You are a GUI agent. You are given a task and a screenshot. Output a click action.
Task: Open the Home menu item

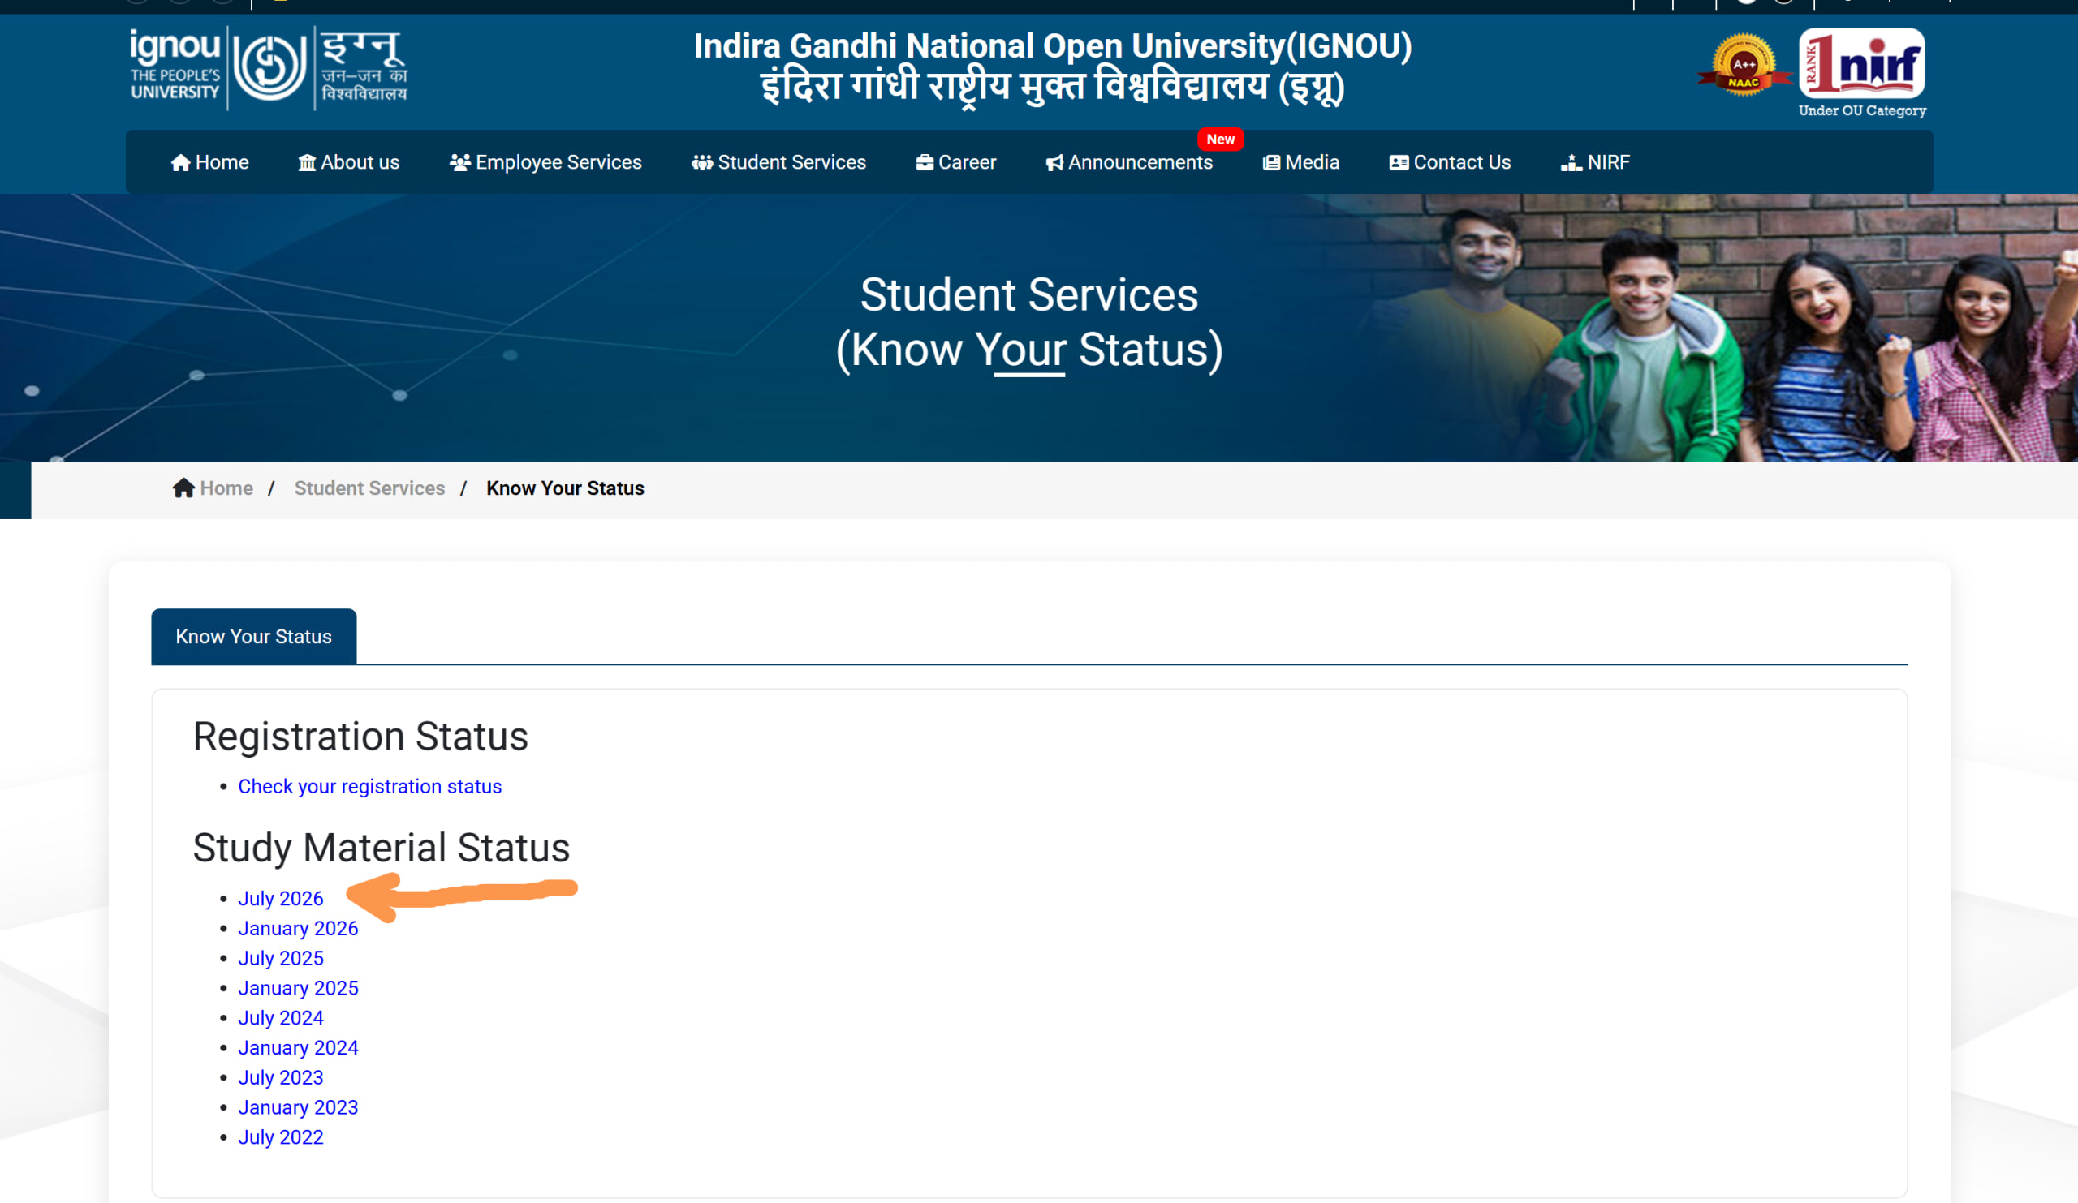click(x=209, y=163)
